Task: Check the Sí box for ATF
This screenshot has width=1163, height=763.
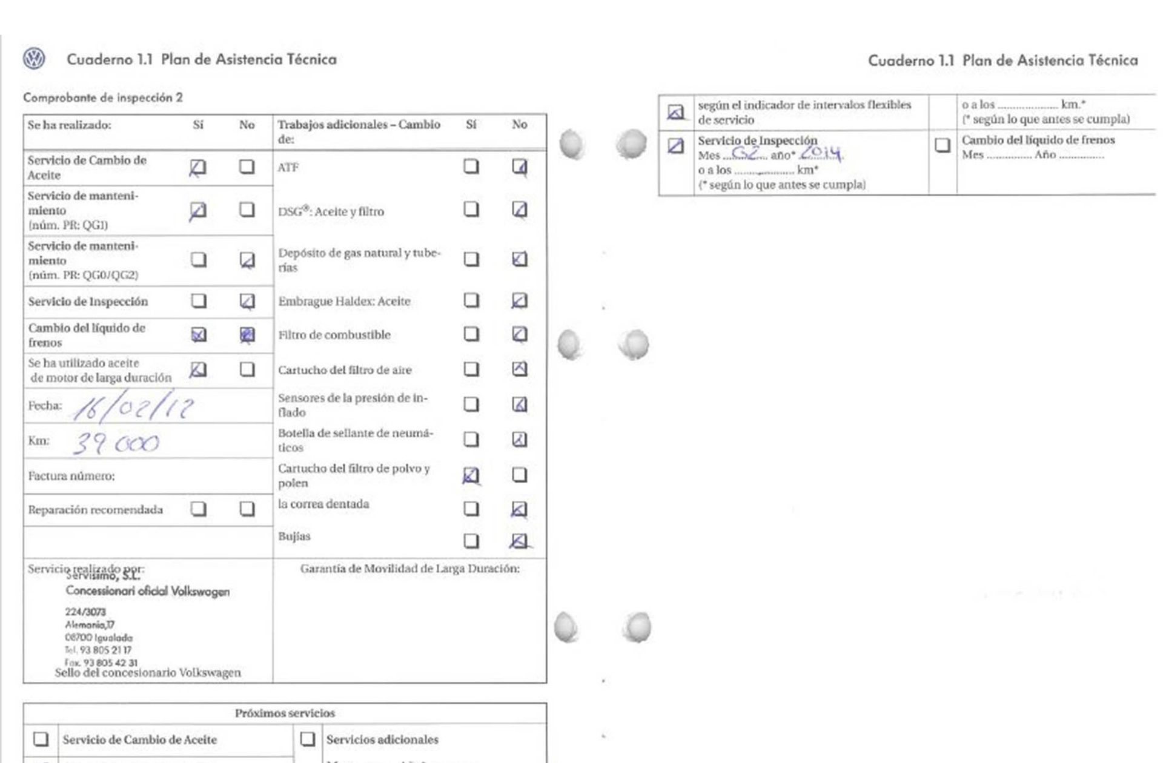Action: click(x=471, y=167)
